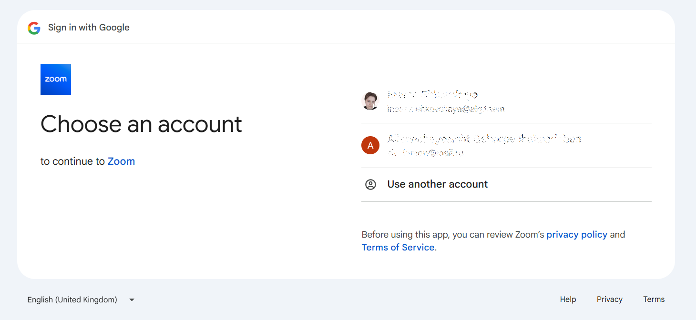Viewport: 696px width, 320px height.
Task: Open the Privacy link in the footer
Action: (609, 300)
